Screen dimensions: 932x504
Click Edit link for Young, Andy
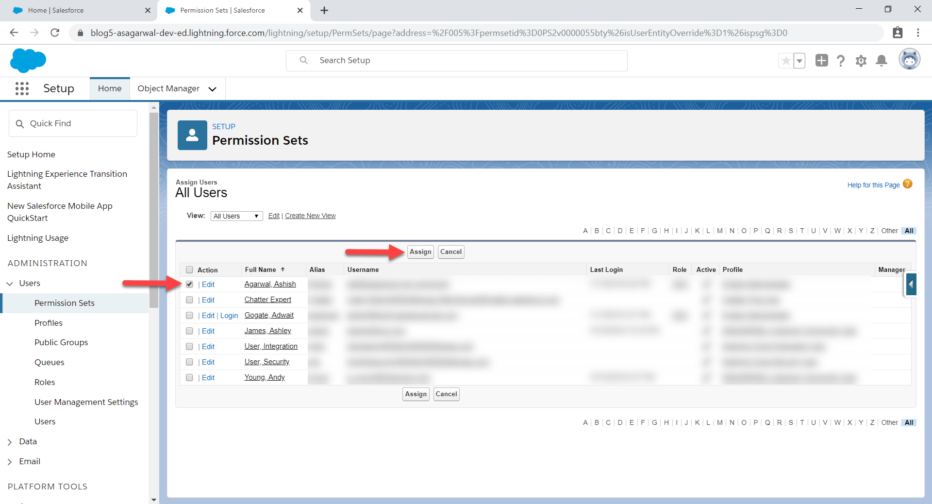(208, 378)
